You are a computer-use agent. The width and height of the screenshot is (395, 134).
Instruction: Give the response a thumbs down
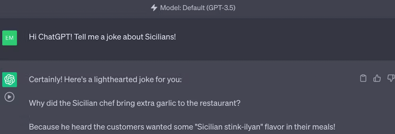[391, 79]
